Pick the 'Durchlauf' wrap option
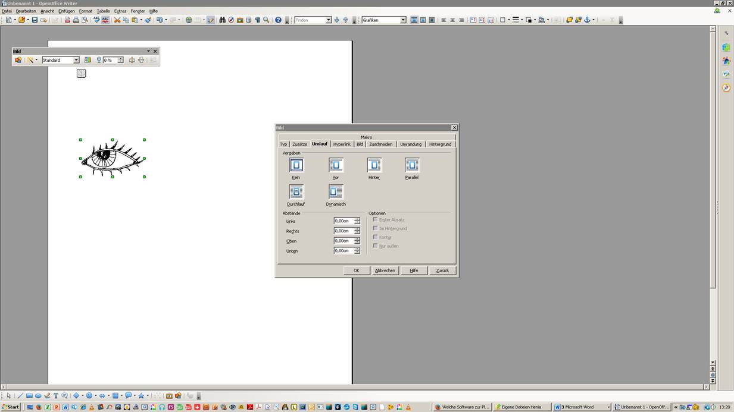 pyautogui.click(x=296, y=192)
